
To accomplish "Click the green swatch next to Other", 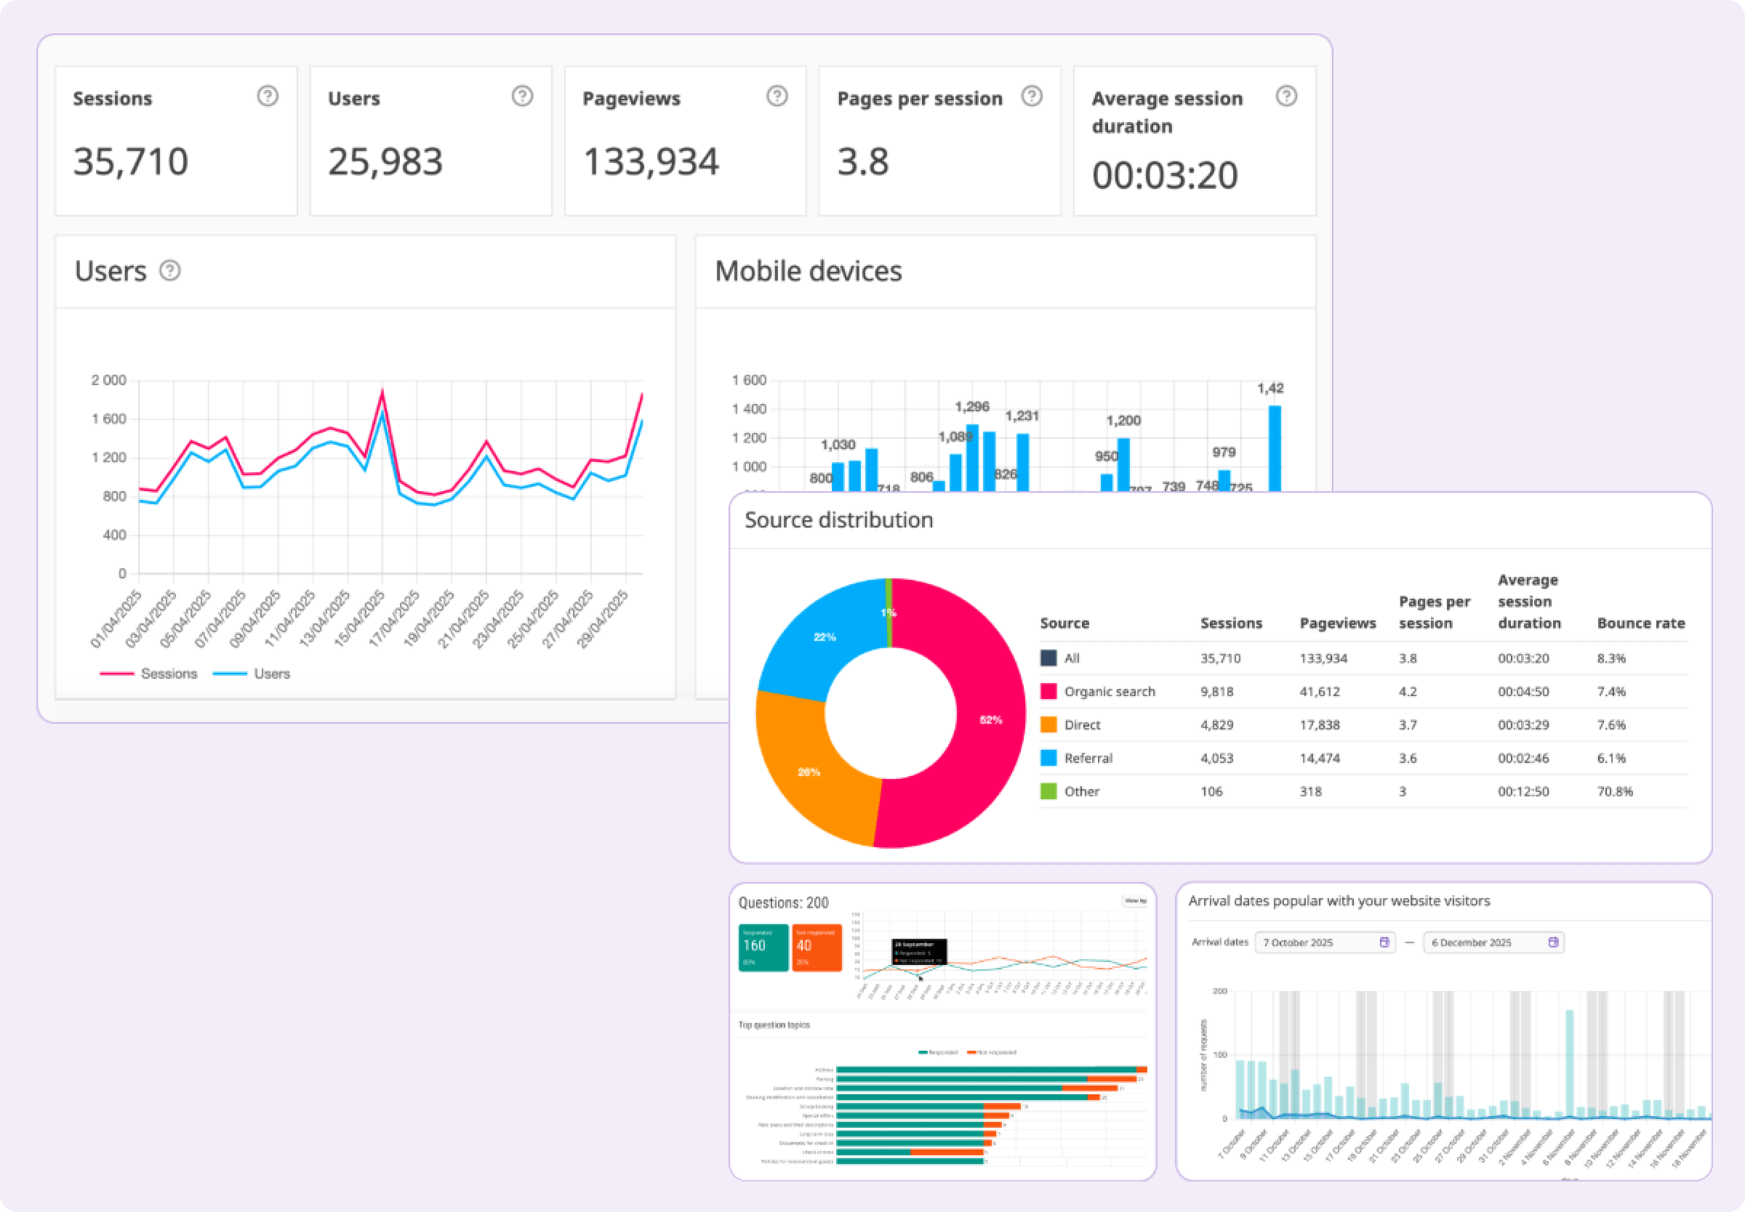I will coord(1048,791).
